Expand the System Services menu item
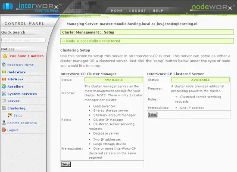The height and width of the screenshot is (172, 237). [22, 94]
